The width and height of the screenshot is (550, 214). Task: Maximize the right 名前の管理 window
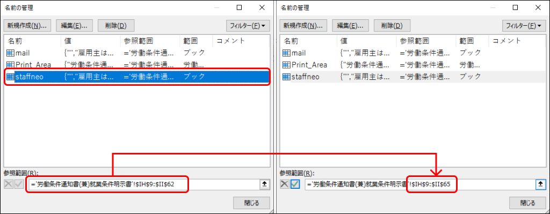pos(515,8)
